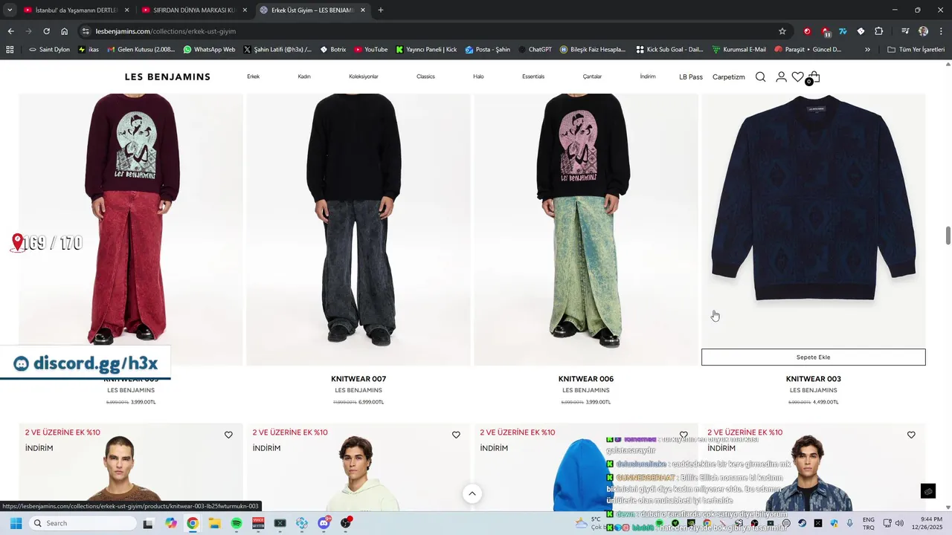Open the black KNITWEAR 007 model photo
The width and height of the screenshot is (952, 535).
pyautogui.click(x=358, y=229)
